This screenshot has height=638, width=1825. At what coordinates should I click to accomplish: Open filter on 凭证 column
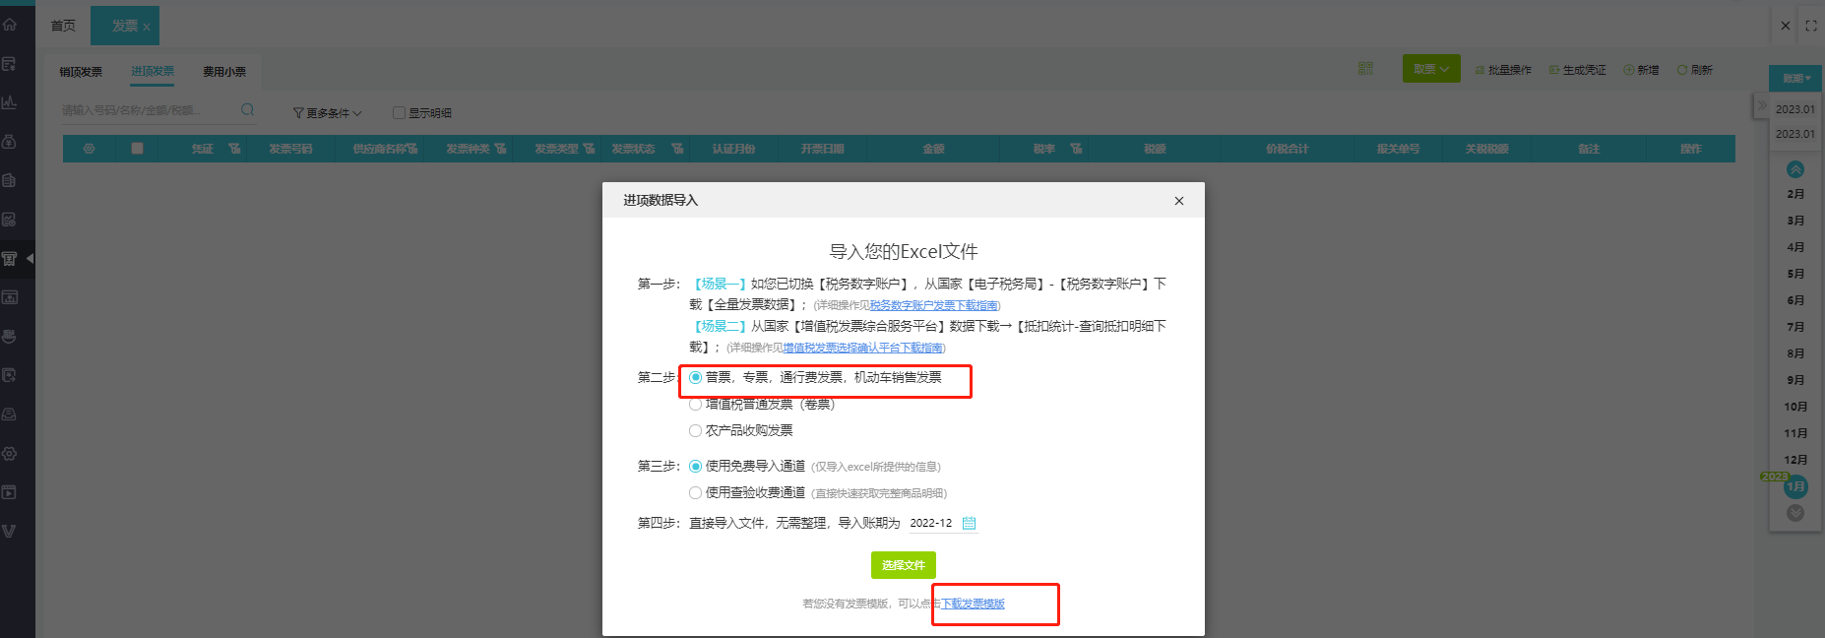click(x=234, y=149)
